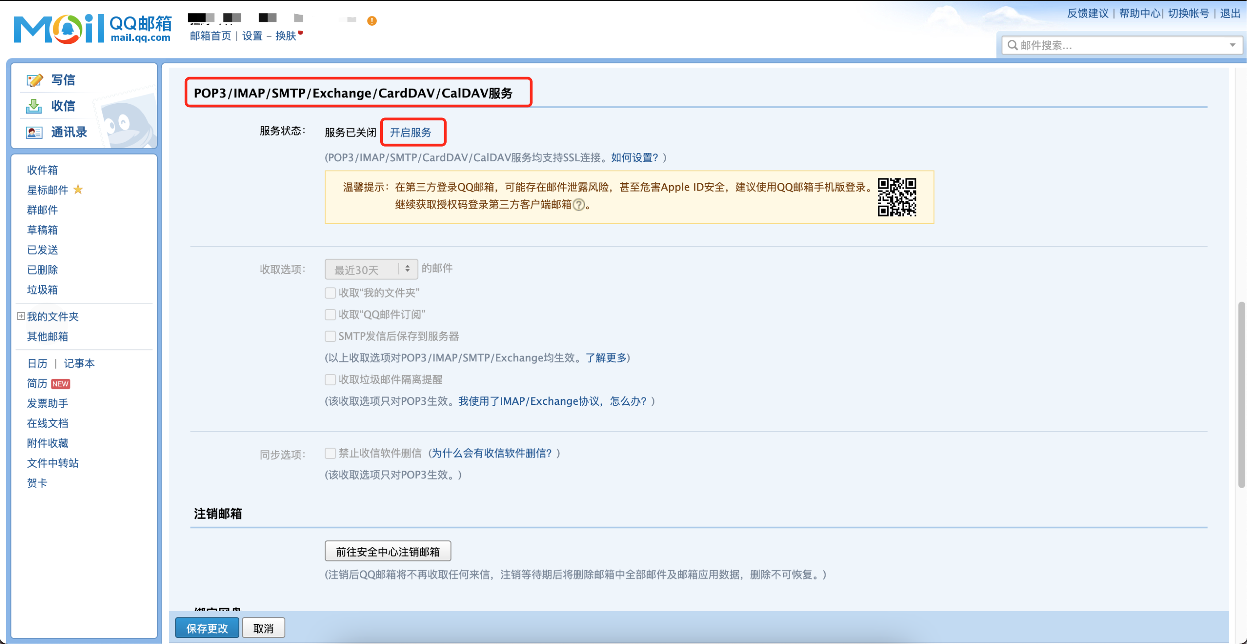Open 设置 from the top navigation
1247x644 pixels.
point(252,36)
